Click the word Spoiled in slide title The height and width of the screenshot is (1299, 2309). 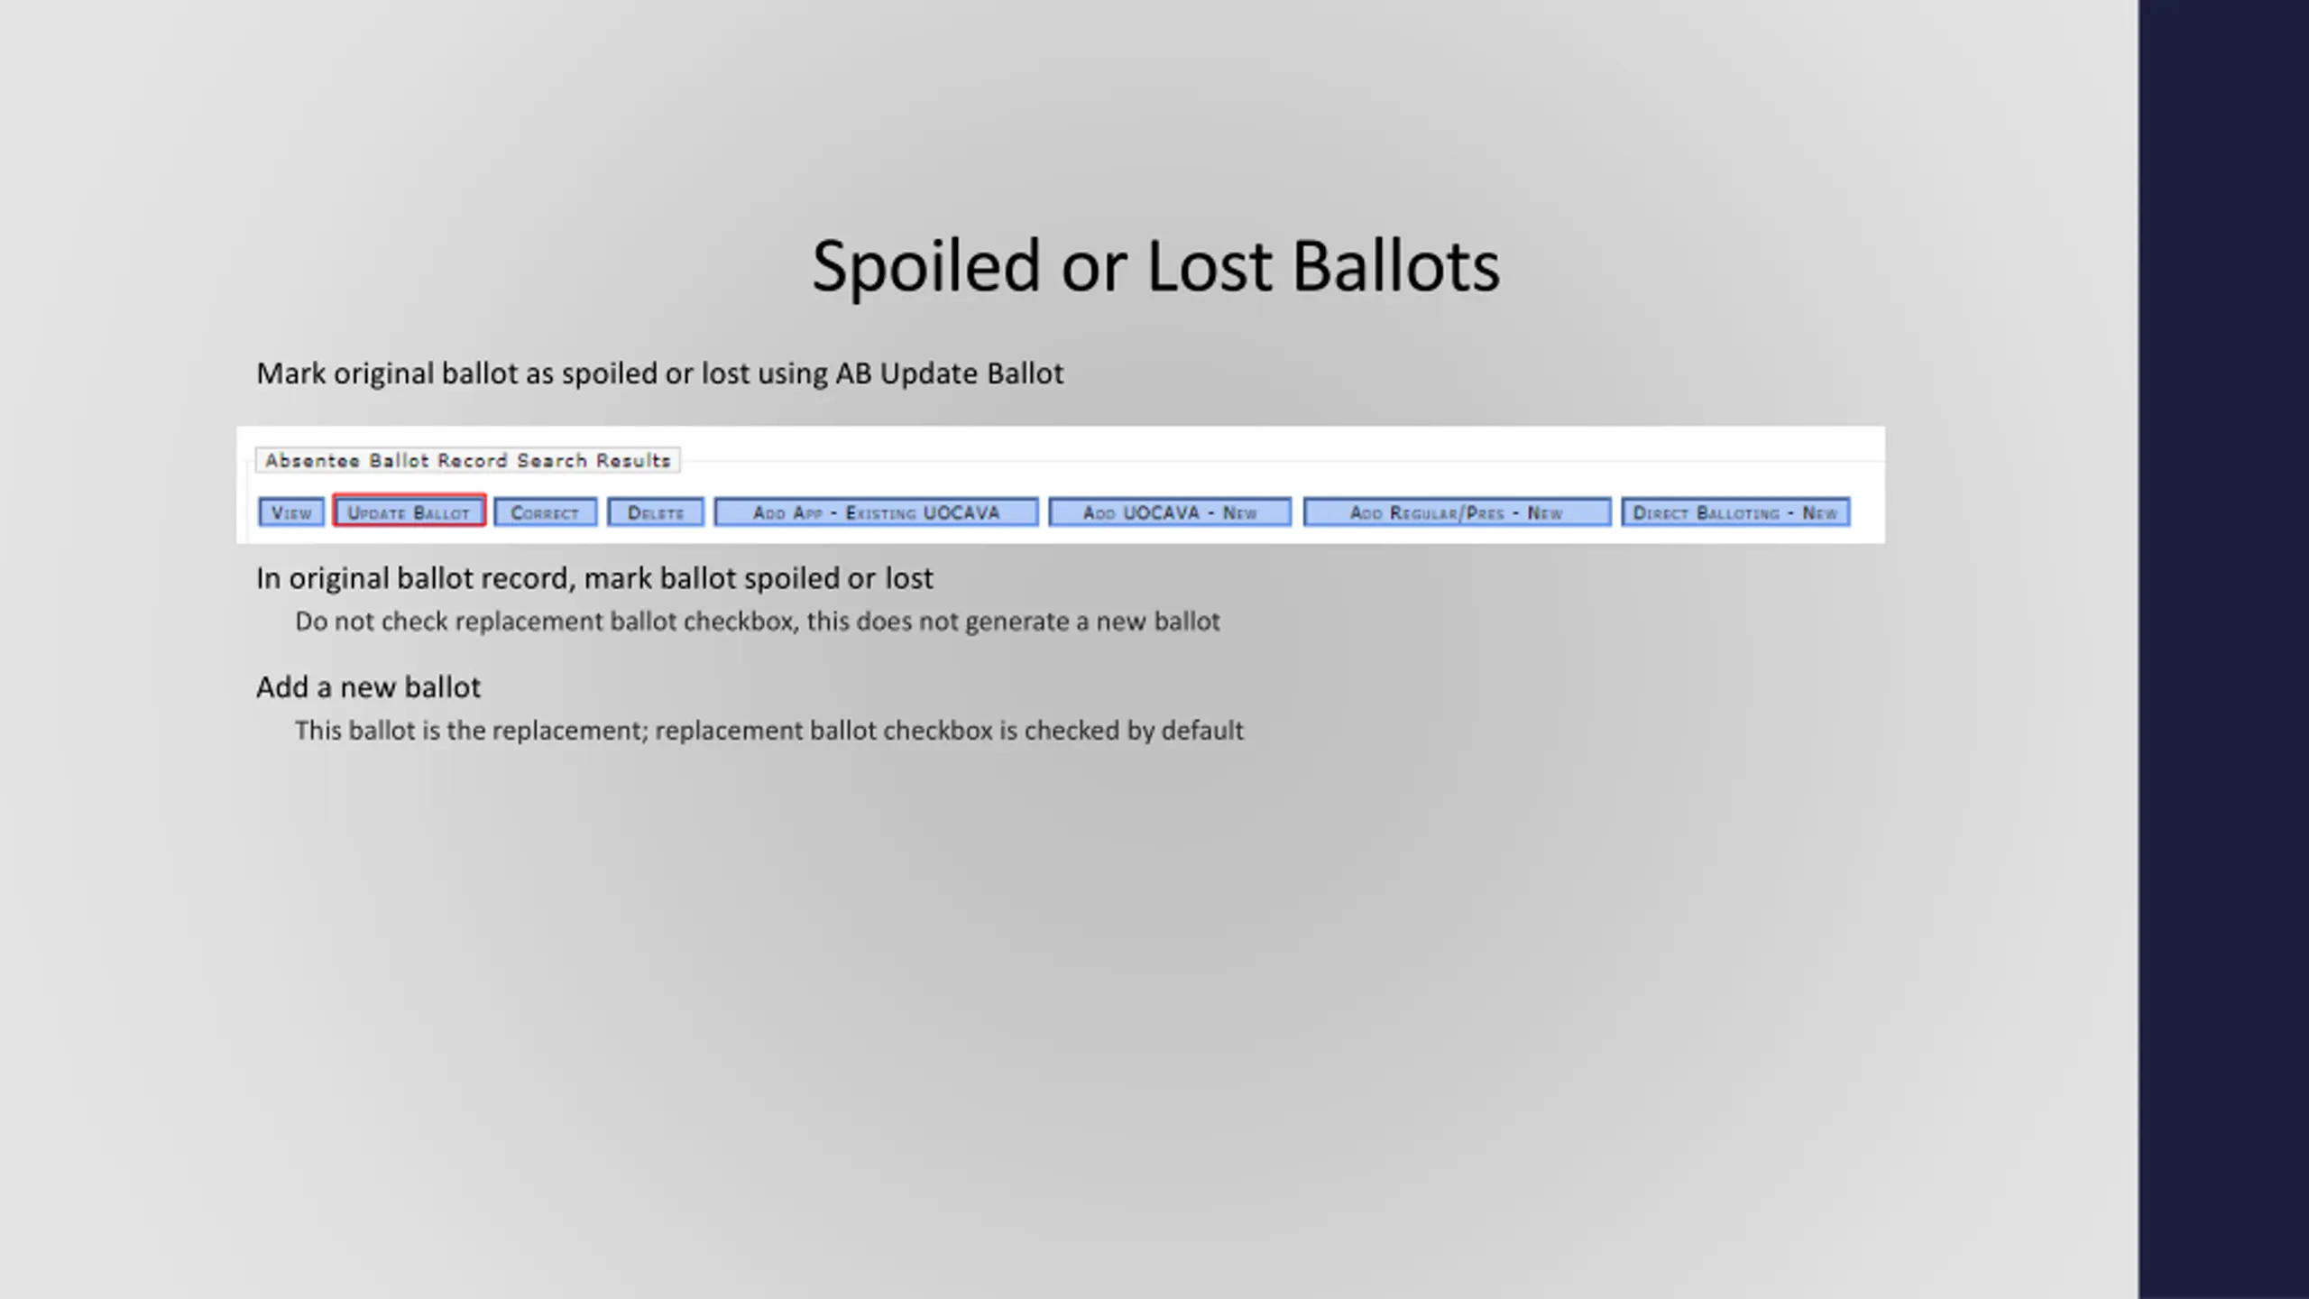(x=926, y=267)
